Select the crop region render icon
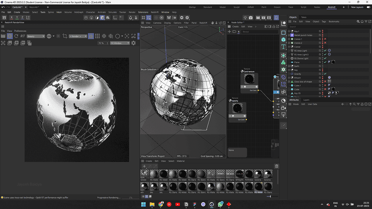 65,36
